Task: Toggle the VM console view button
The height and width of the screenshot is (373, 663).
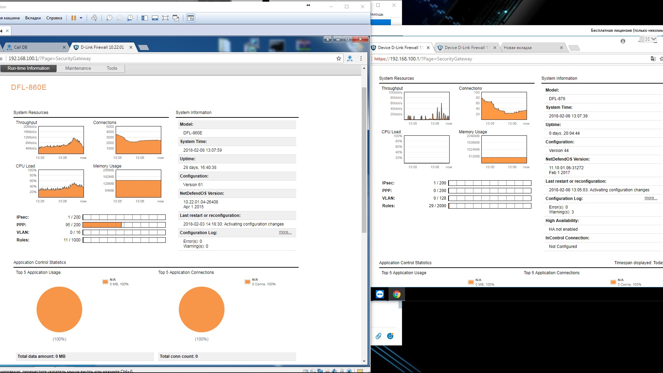Action: [x=191, y=18]
